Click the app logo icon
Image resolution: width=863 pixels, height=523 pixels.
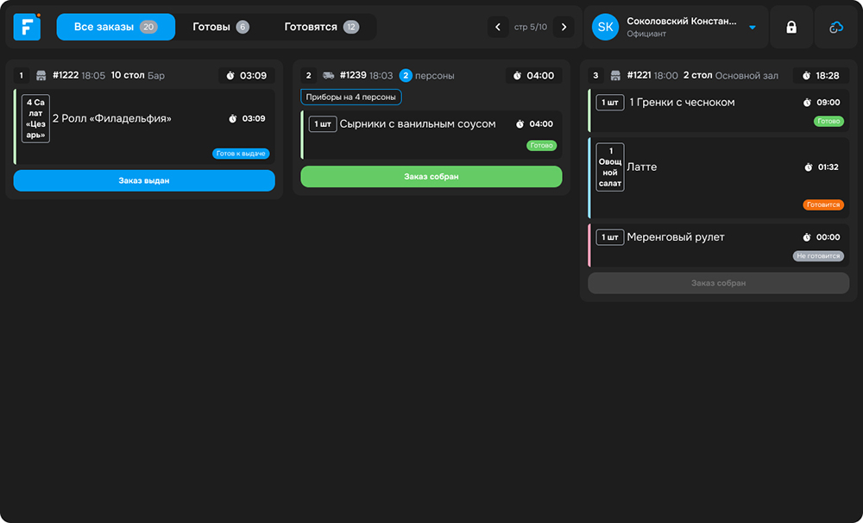[x=27, y=27]
